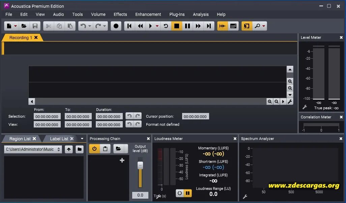Click horizontal zoom out magnifier icon

point(276,101)
